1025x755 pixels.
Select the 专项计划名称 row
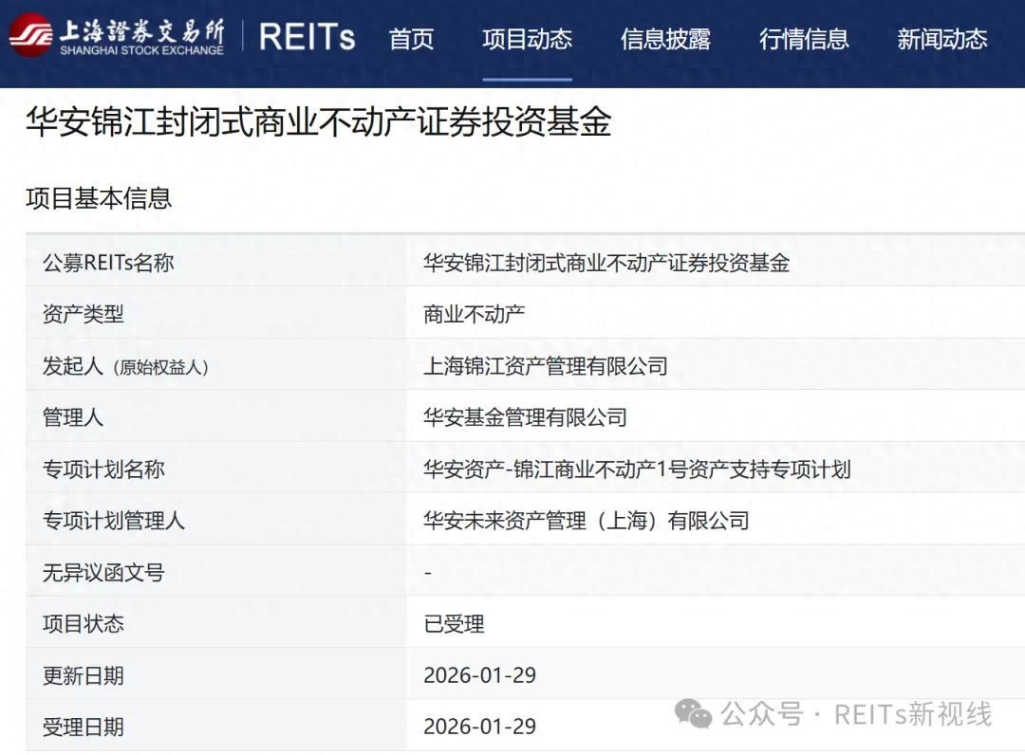point(512,469)
